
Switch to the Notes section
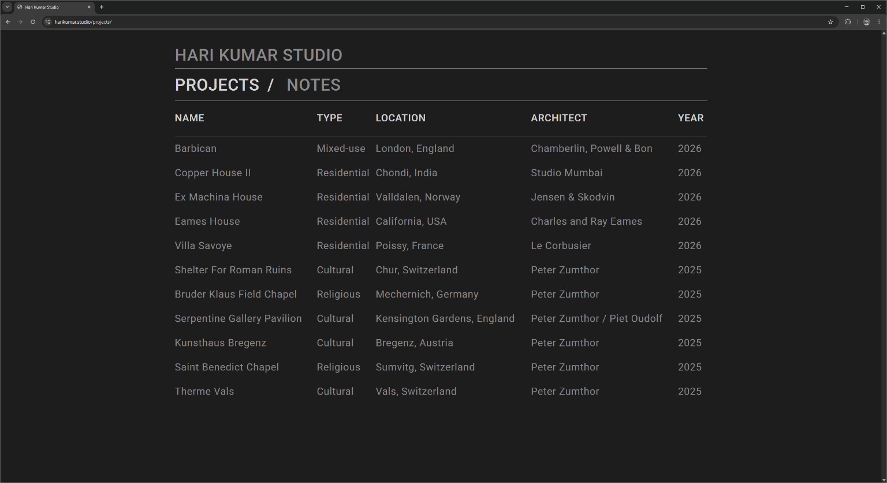click(x=314, y=85)
